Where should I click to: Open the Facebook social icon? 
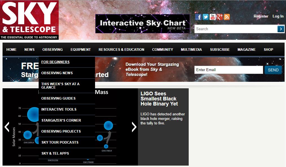pos(198,17)
